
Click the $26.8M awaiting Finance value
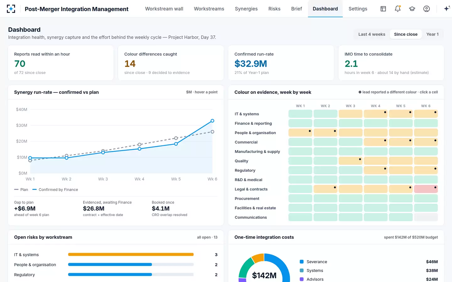94,208
